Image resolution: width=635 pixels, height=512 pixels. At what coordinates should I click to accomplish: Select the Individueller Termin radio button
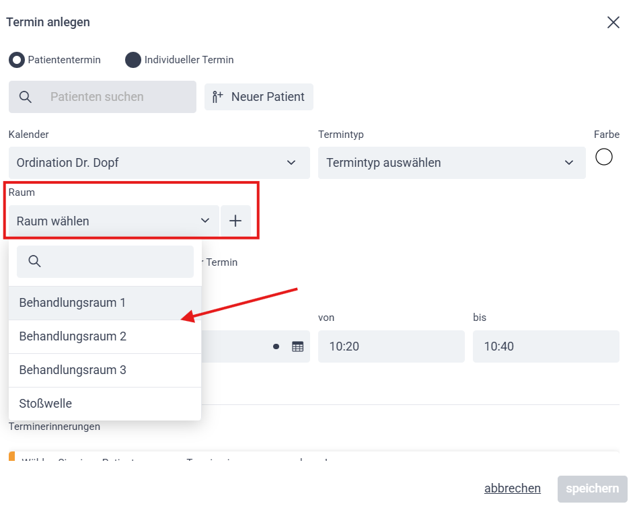pos(133,60)
